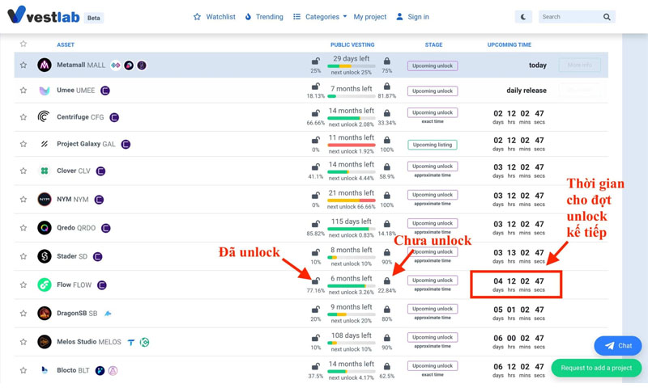
Task: Open the Melos Studio MELOS project link
Action: coord(89,341)
